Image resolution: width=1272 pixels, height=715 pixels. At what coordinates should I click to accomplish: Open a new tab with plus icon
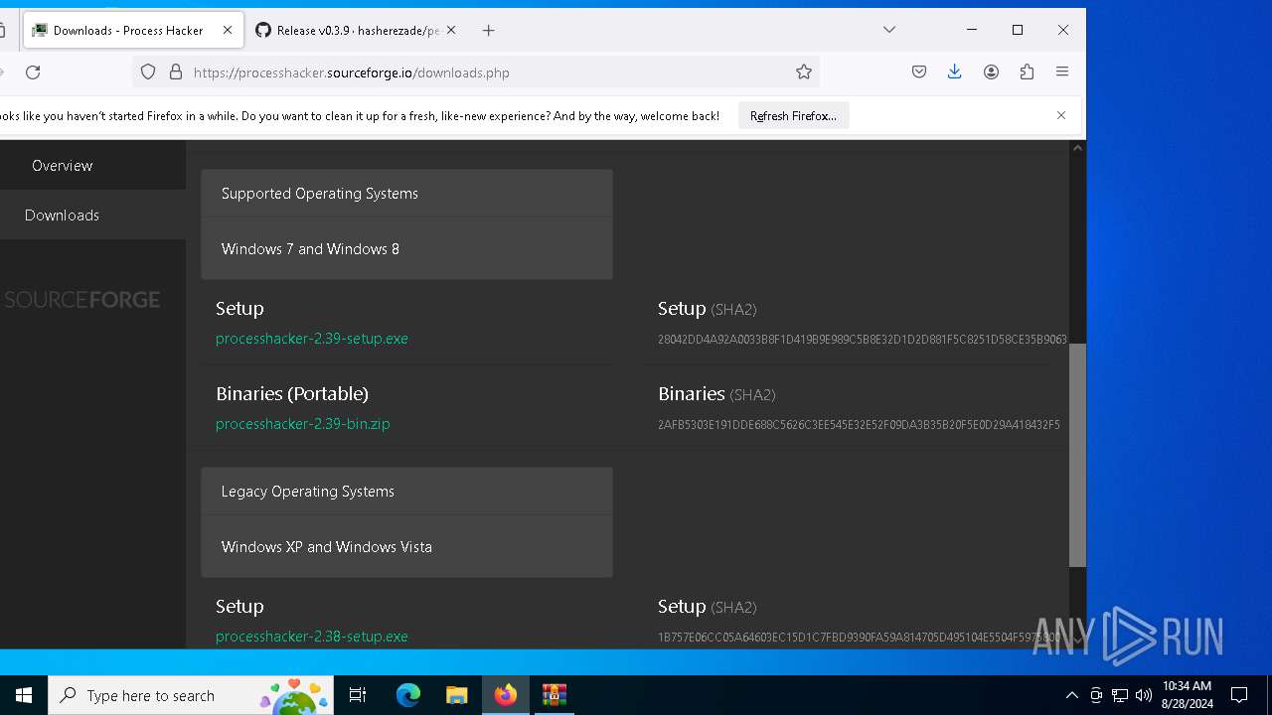(x=488, y=30)
